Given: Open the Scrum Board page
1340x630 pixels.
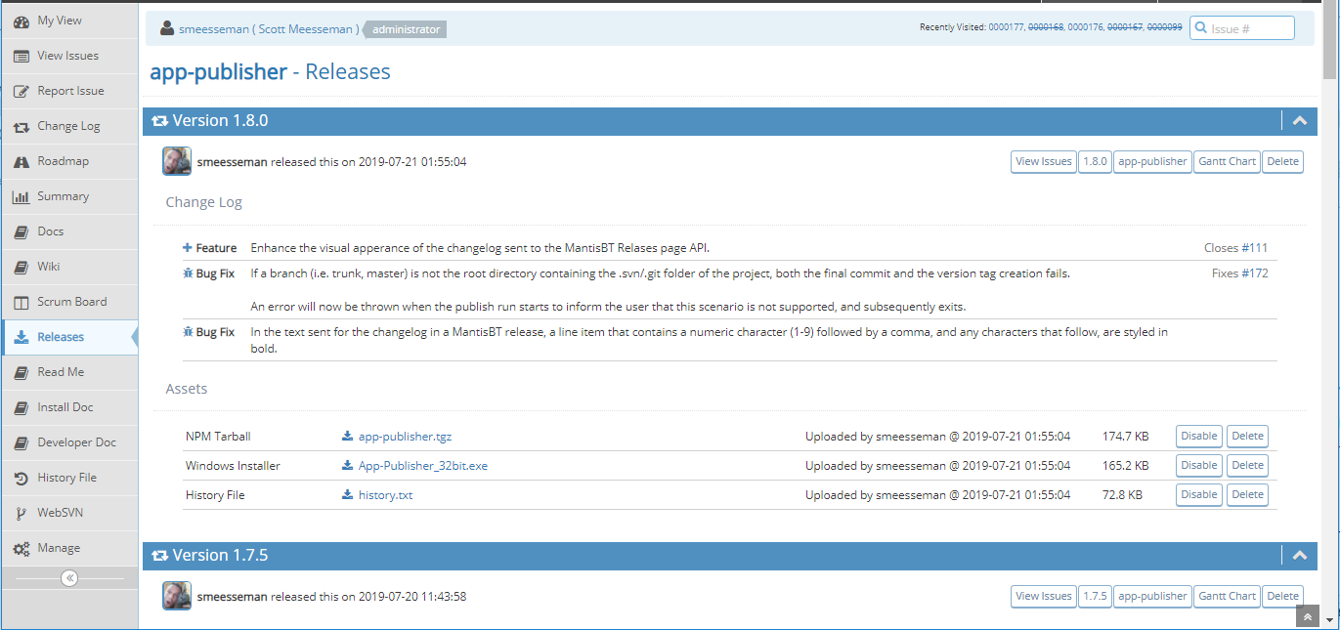Looking at the screenshot, I should pos(69,302).
